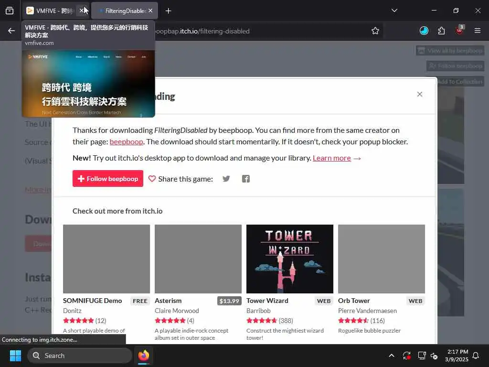Screen dimensions: 489x367
Task: Open the clock showing 2:17 PM
Action: pos(457,356)
